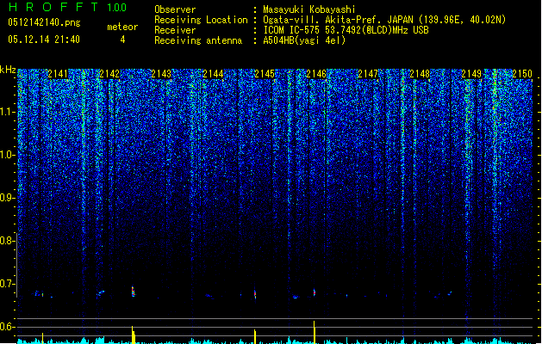This screenshot has height=344, width=542.
Task: Click the meteor echo just after 2142
Action: 133,292
